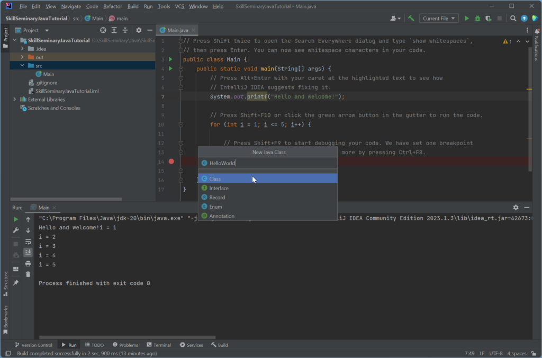Image resolution: width=542 pixels, height=358 pixels.
Task: Open the Terminal tool window
Action: (159, 345)
